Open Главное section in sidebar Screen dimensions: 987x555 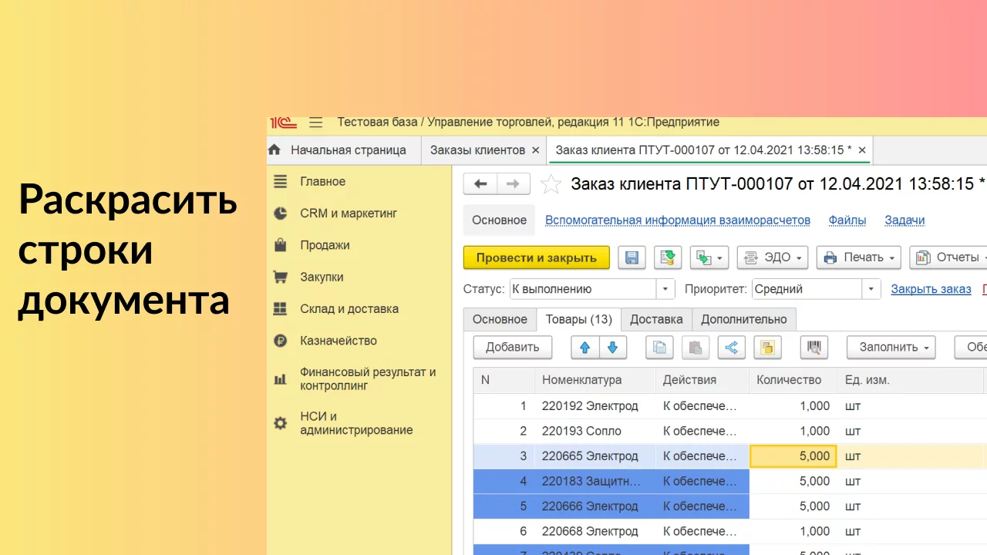(322, 181)
